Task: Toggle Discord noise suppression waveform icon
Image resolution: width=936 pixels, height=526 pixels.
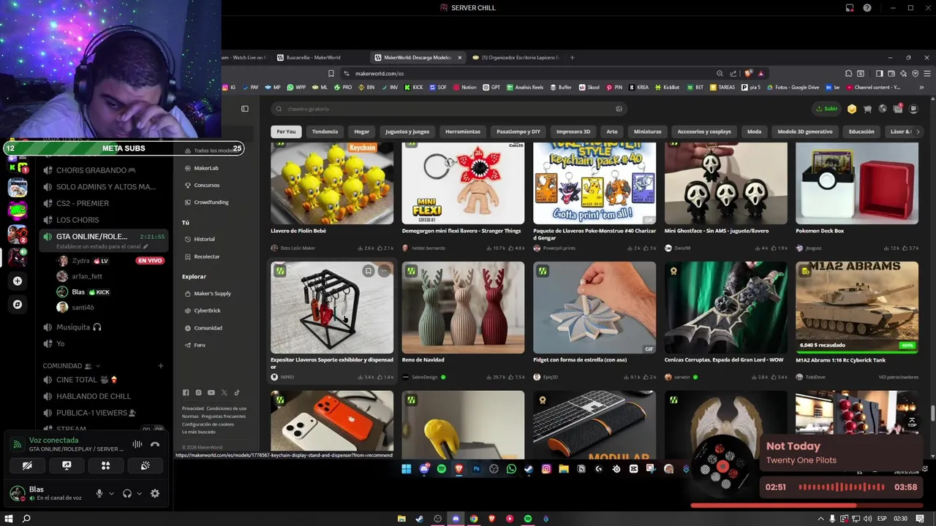Action: (137, 444)
